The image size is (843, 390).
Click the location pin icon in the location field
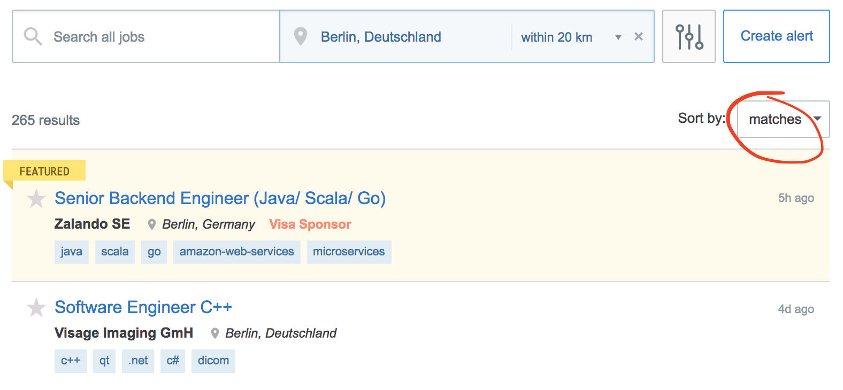point(301,36)
